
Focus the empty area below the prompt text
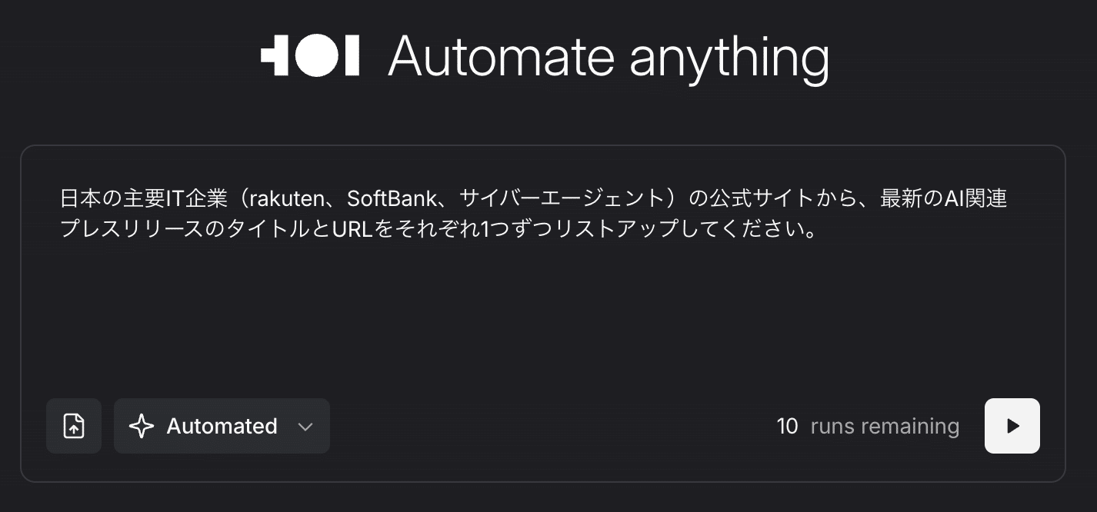[538, 315]
